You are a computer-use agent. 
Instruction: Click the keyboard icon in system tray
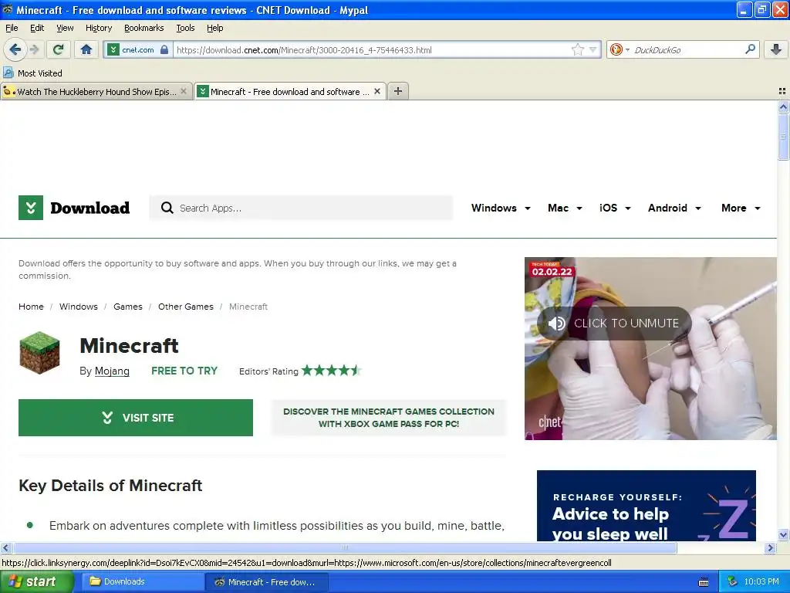tap(704, 582)
